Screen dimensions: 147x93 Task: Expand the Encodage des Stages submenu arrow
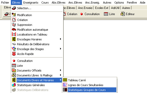point(61,49)
